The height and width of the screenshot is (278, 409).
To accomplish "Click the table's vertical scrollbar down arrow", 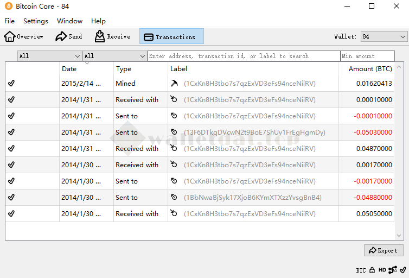I will (x=400, y=236).
